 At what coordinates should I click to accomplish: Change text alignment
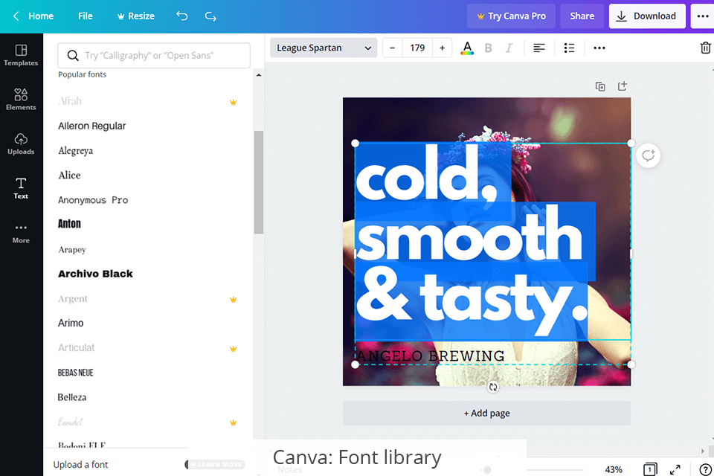pyautogui.click(x=539, y=48)
